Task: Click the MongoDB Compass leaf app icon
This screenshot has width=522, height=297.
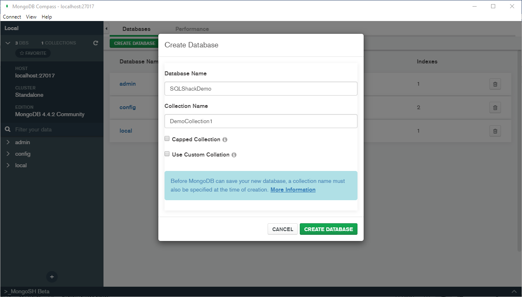Action: click(7, 6)
